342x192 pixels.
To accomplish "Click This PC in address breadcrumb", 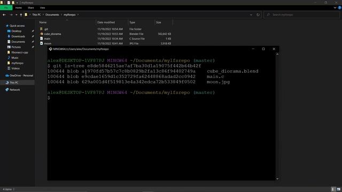I will tap(36, 15).
